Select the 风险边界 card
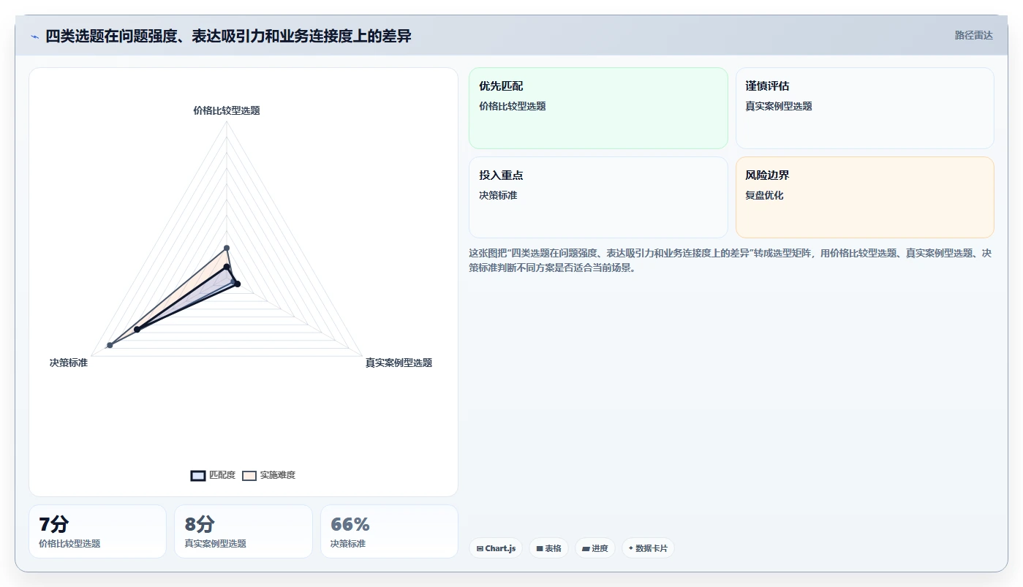 click(x=864, y=197)
